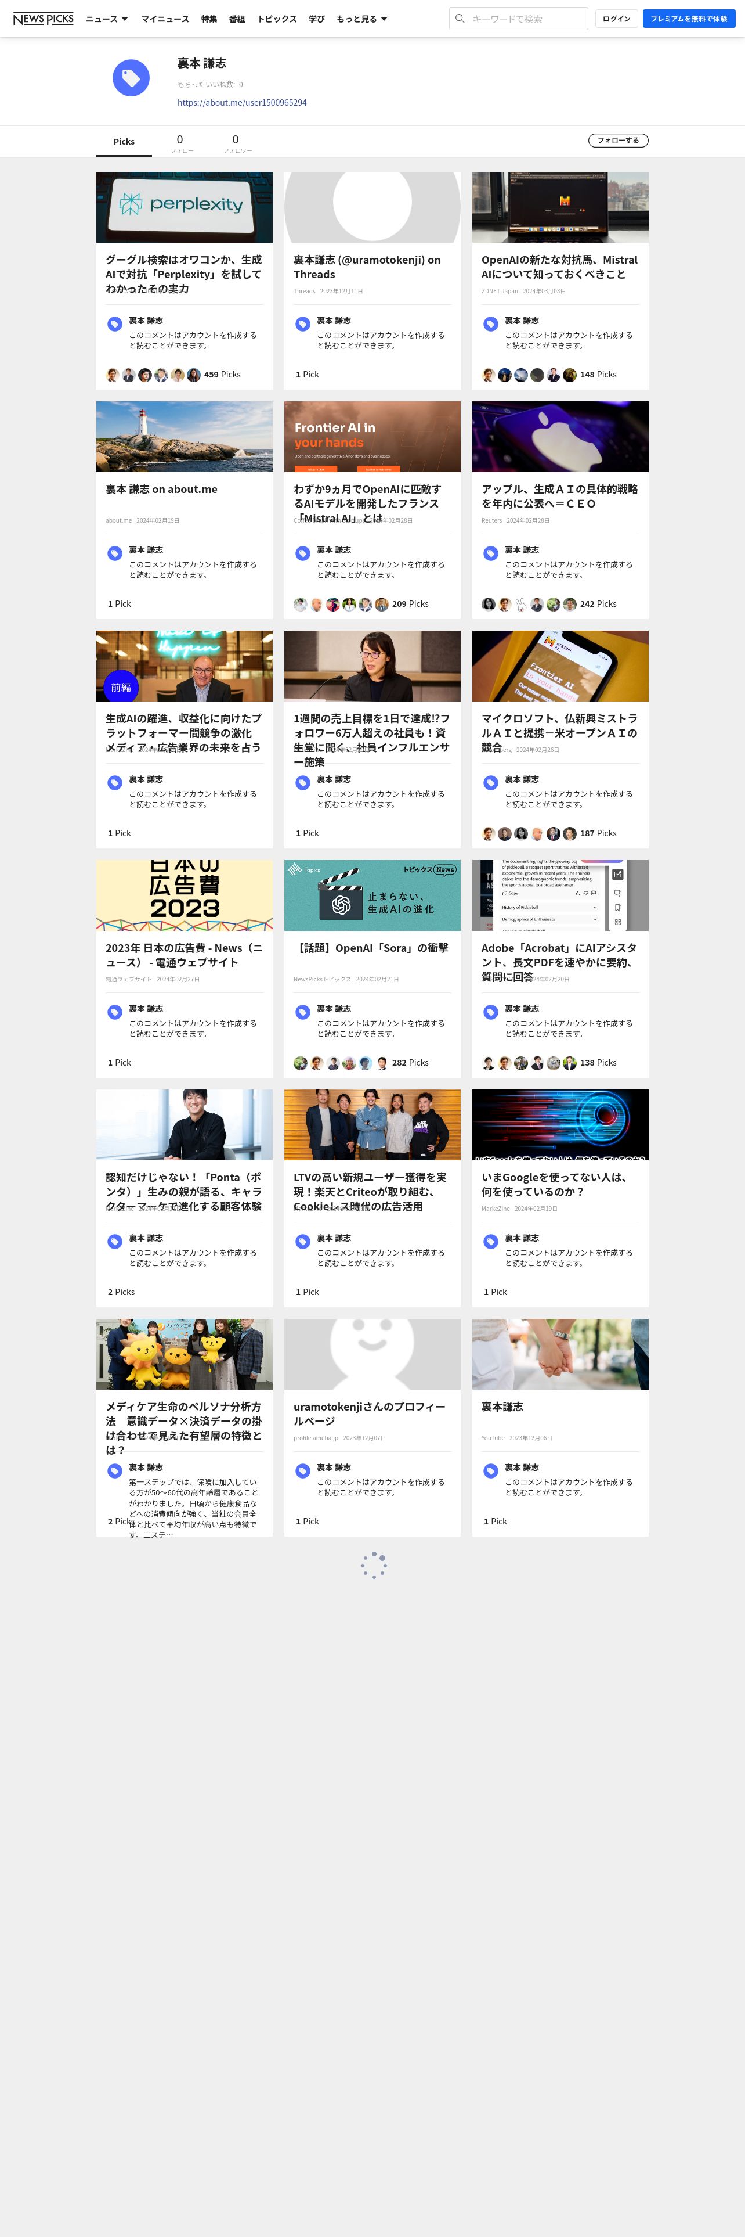Click tag icon in Apple CEO card
The width and height of the screenshot is (745, 2237).
tap(491, 553)
